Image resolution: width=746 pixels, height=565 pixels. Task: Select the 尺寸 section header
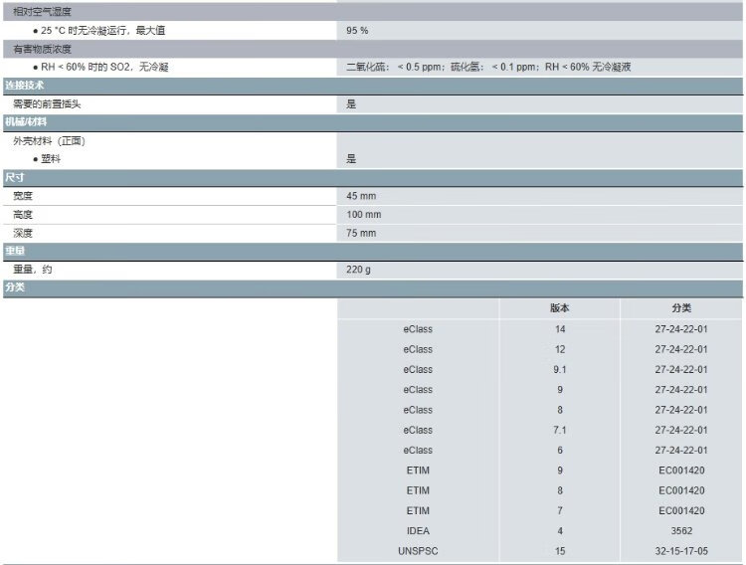click(x=15, y=177)
